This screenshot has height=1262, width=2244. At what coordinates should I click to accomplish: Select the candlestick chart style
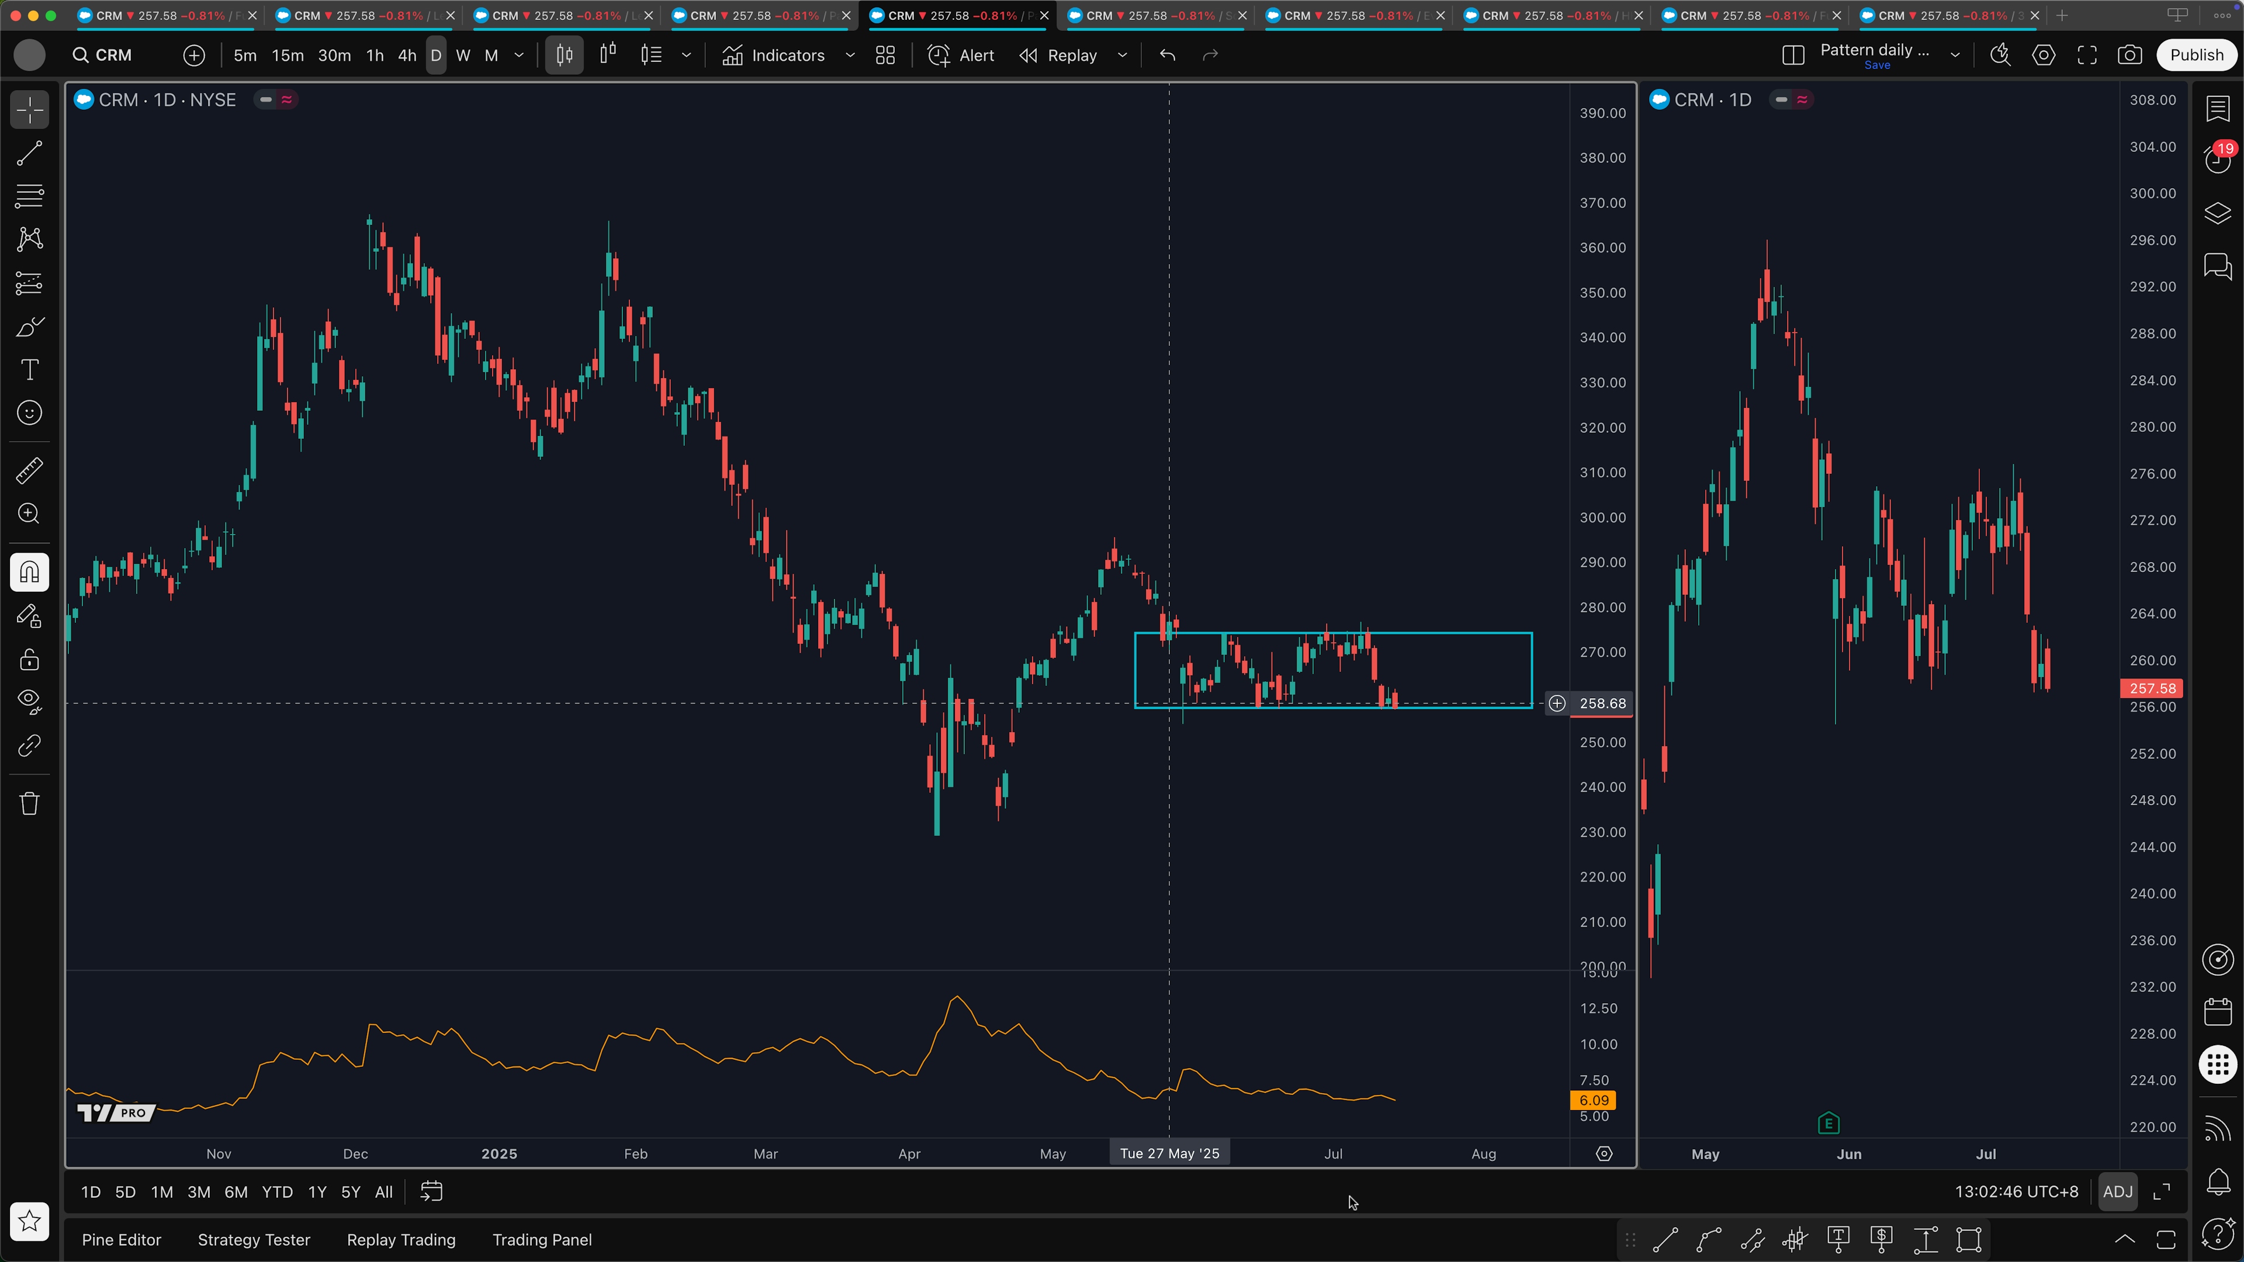click(565, 55)
